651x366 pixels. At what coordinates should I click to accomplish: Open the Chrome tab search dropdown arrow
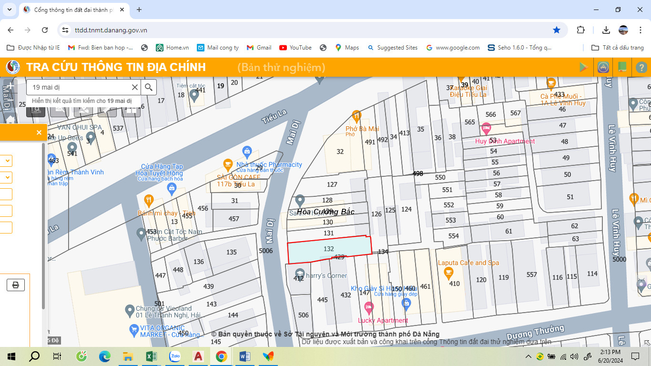click(10, 10)
